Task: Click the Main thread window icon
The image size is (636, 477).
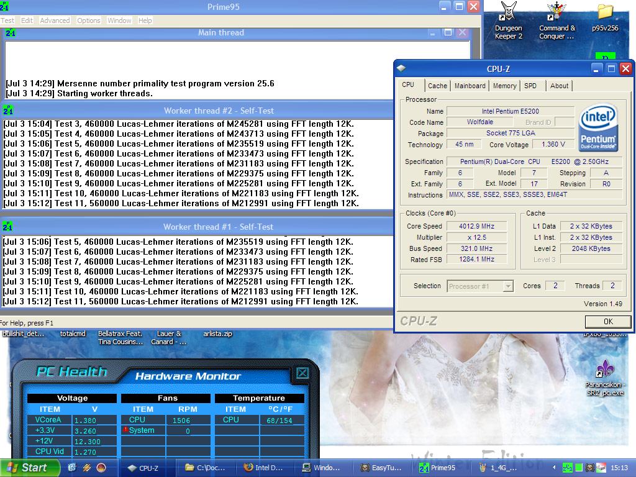Action: (x=11, y=32)
